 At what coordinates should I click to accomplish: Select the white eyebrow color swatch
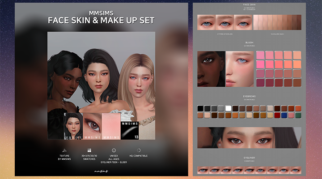[x=228, y=108]
